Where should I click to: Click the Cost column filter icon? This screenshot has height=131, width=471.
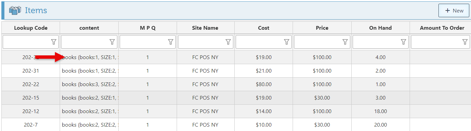pos(287,42)
